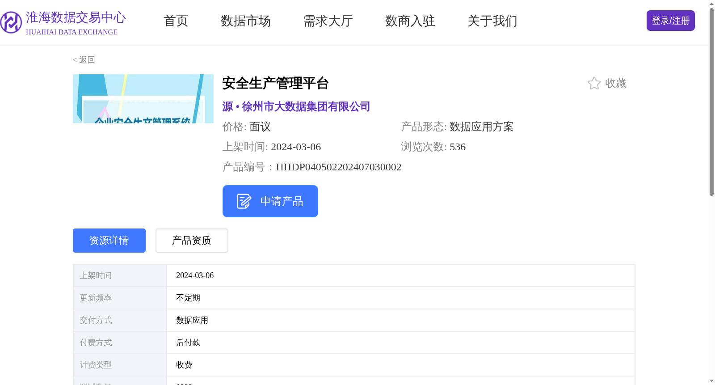Click the header listing date 2024-03-06

pos(296,147)
